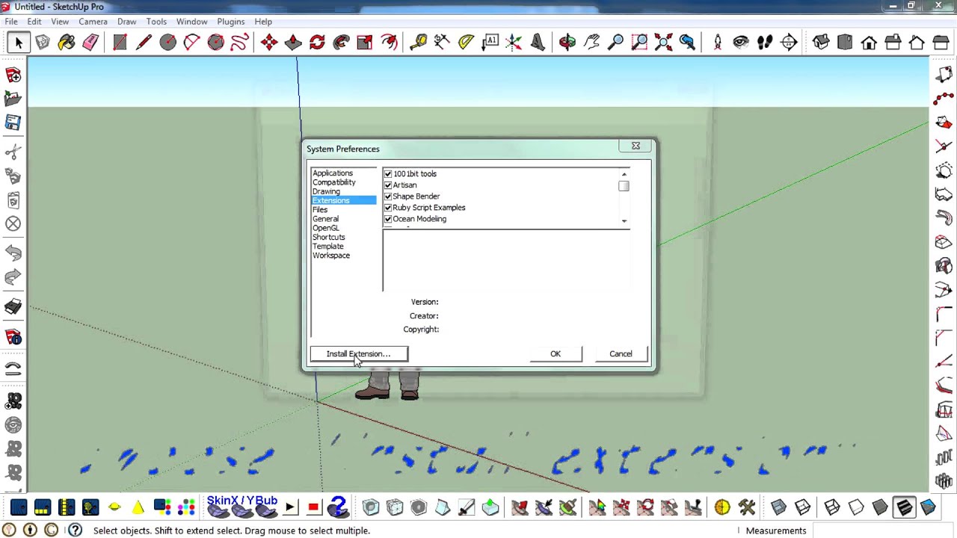Select Compatibility in preferences list

point(334,182)
